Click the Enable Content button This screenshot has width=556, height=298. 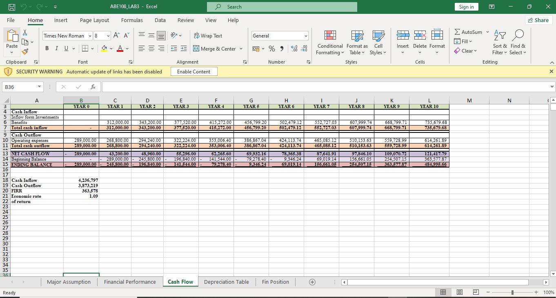194,72
